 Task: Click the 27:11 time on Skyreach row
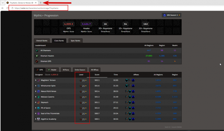tap(116, 102)
